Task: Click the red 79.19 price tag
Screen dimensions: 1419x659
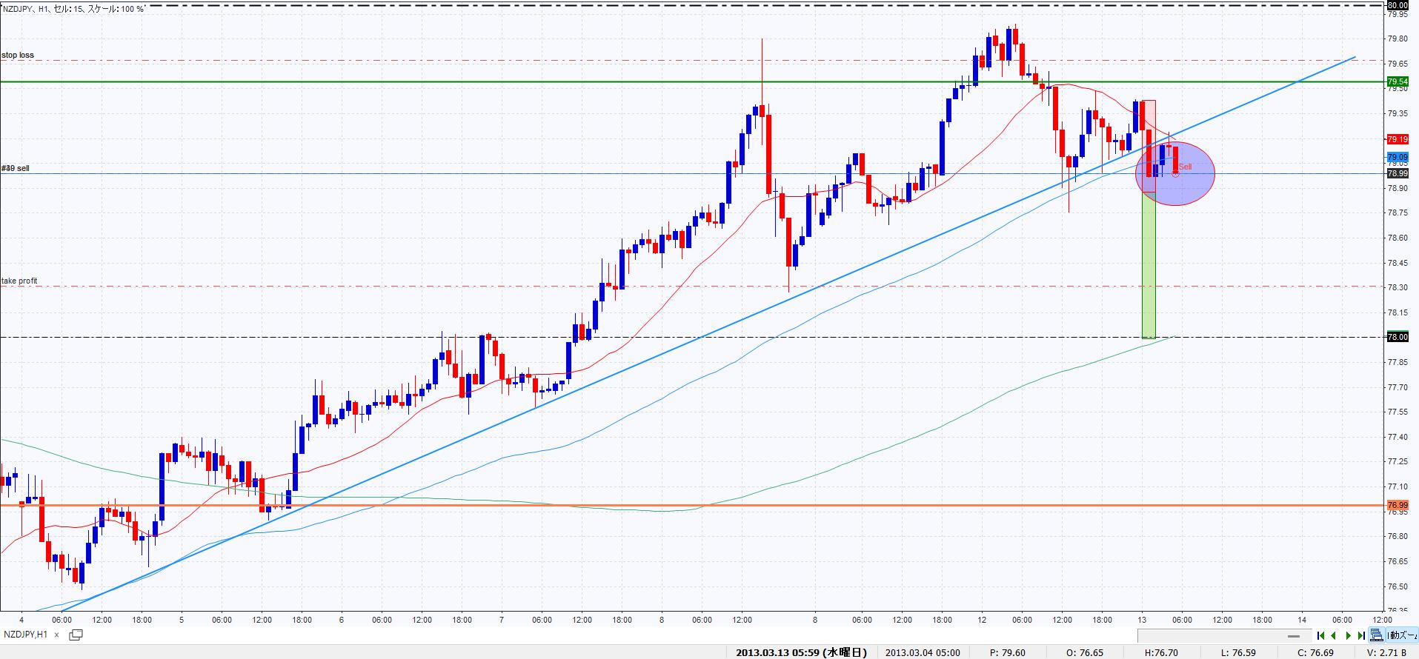Action: click(1397, 139)
